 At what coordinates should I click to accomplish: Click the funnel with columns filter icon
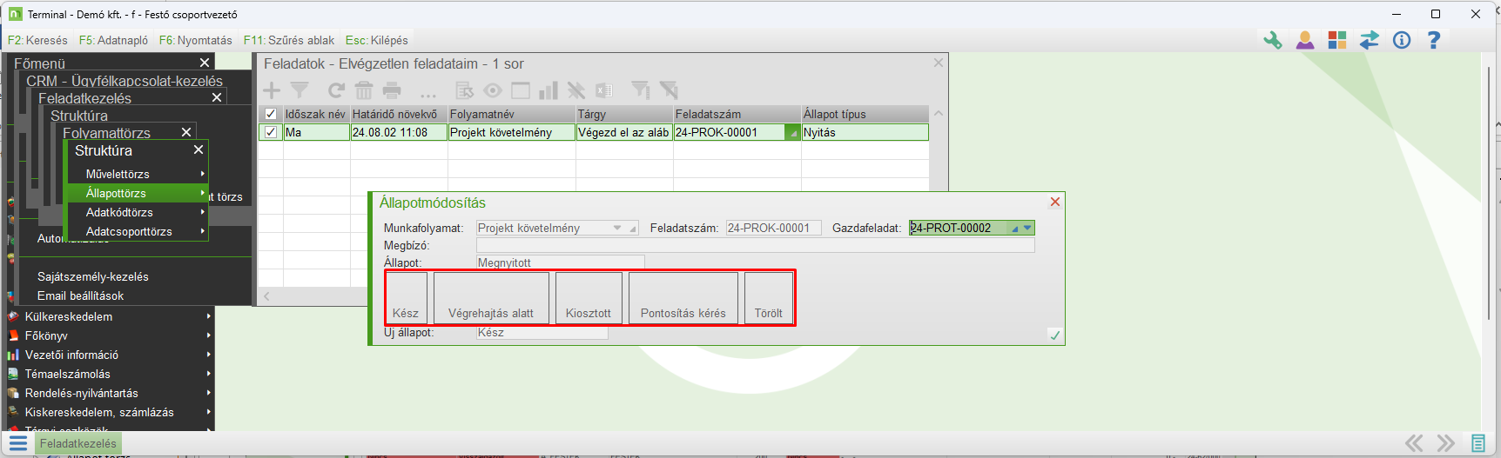coord(641,90)
